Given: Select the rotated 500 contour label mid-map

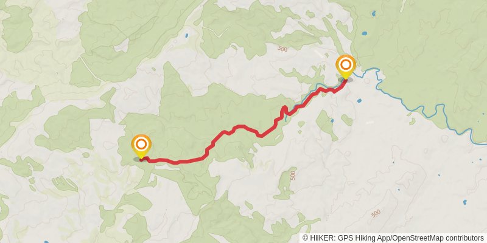Looking at the screenshot, I should pos(293,174).
